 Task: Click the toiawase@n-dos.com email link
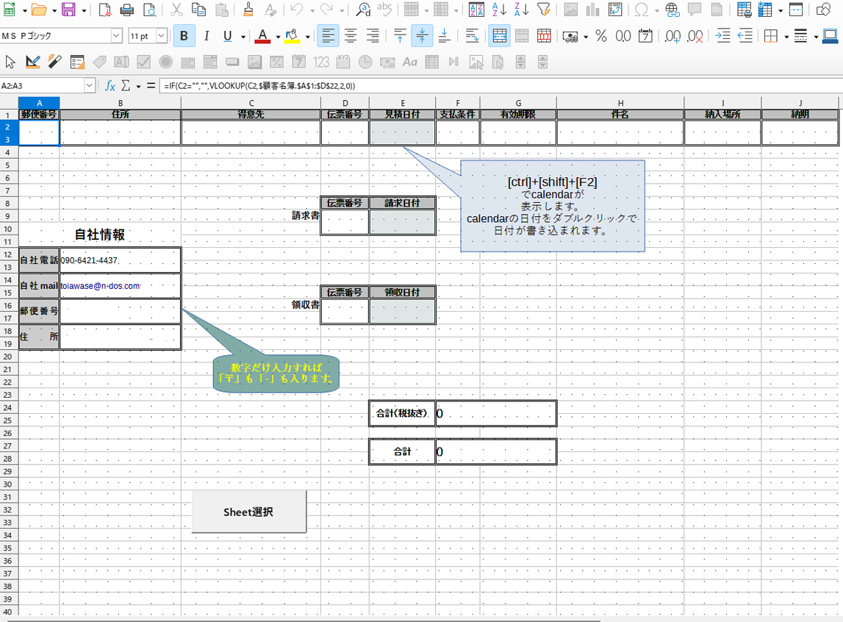pos(100,286)
